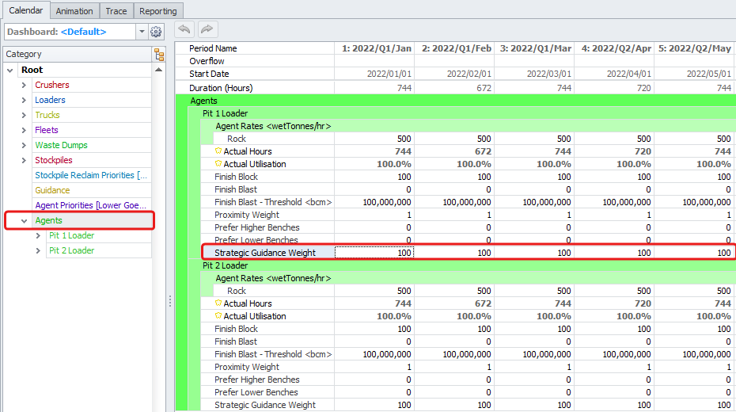This screenshot has height=412, width=736.
Task: Click the redo arrow button
Action: 207,29
